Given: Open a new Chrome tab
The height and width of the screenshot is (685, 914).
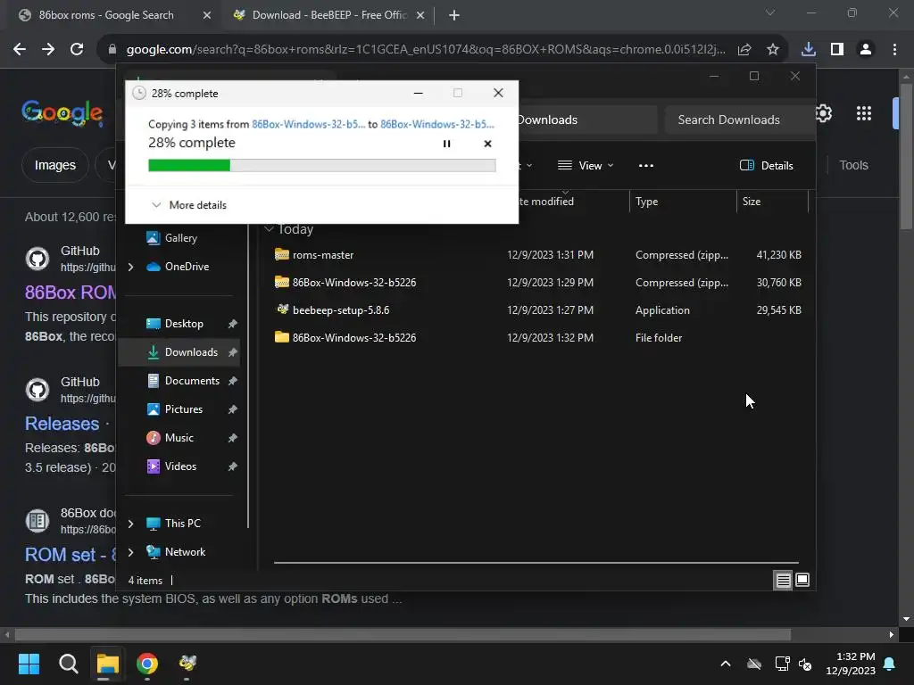Looking at the screenshot, I should (x=454, y=15).
